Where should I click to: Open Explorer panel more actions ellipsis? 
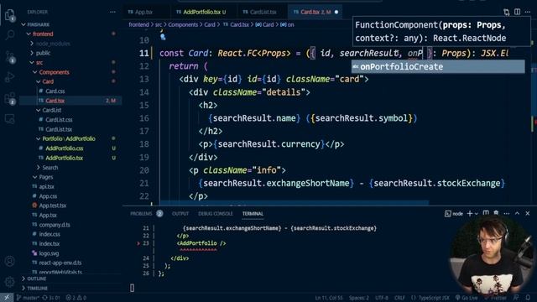[x=112, y=12]
